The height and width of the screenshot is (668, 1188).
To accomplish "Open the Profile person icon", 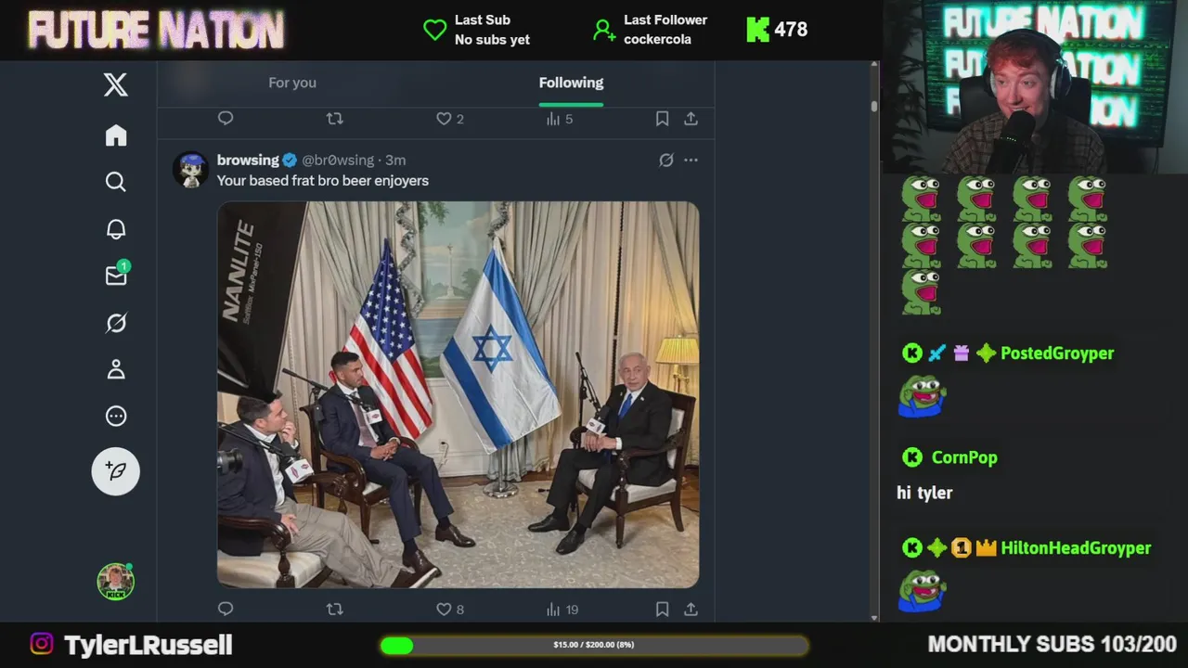I will pyautogui.click(x=116, y=369).
